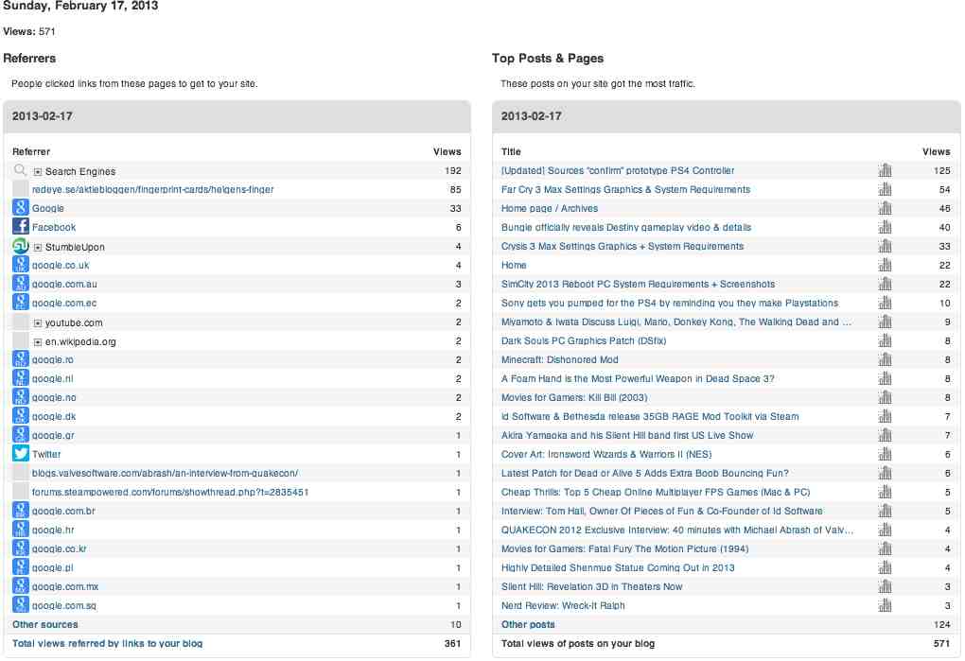Click the Twitter bird icon

click(21, 454)
